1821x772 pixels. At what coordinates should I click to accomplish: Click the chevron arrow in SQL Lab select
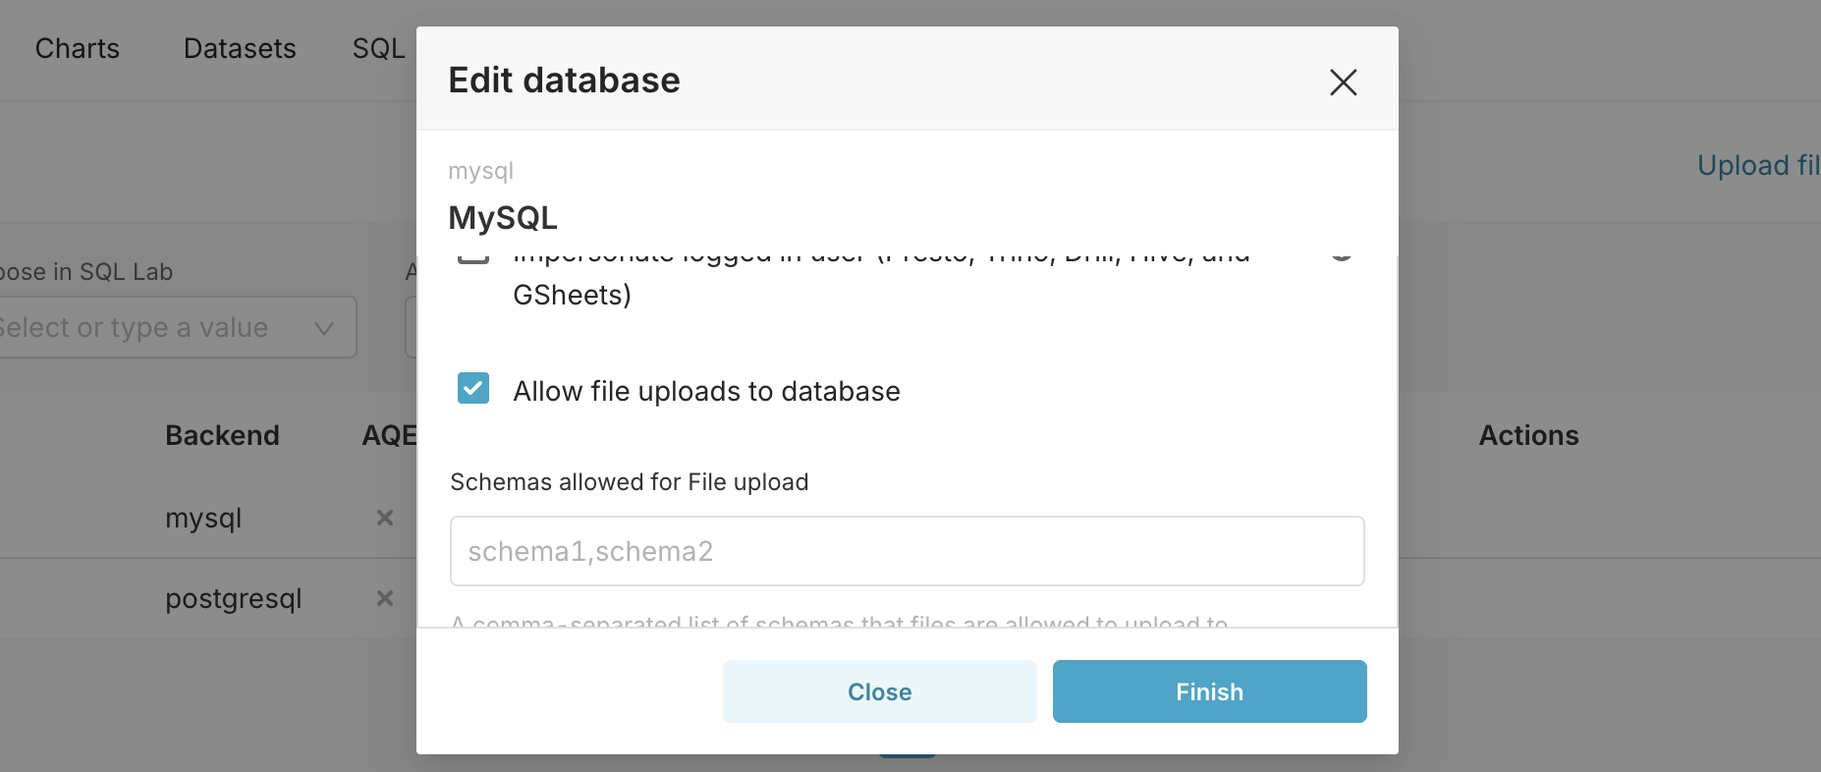(324, 328)
